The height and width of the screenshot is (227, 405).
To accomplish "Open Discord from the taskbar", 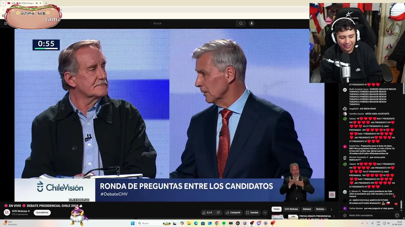I will pos(259,223).
